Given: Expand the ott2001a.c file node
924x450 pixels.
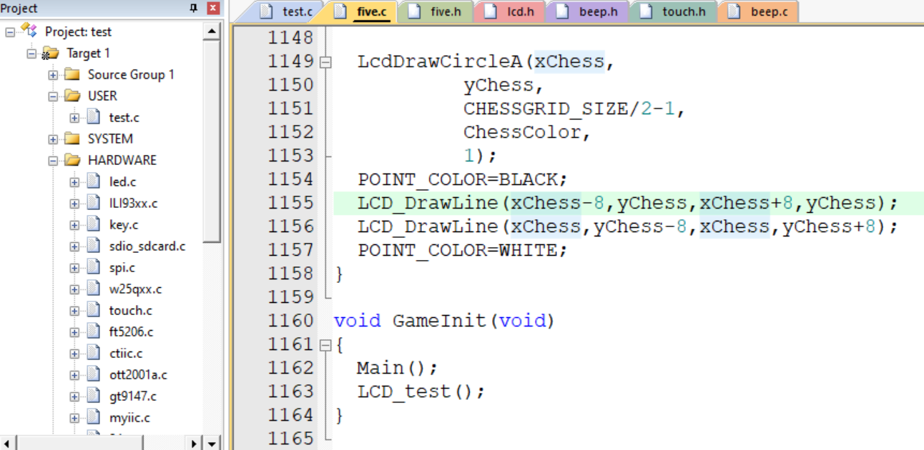Looking at the screenshot, I should (74, 375).
